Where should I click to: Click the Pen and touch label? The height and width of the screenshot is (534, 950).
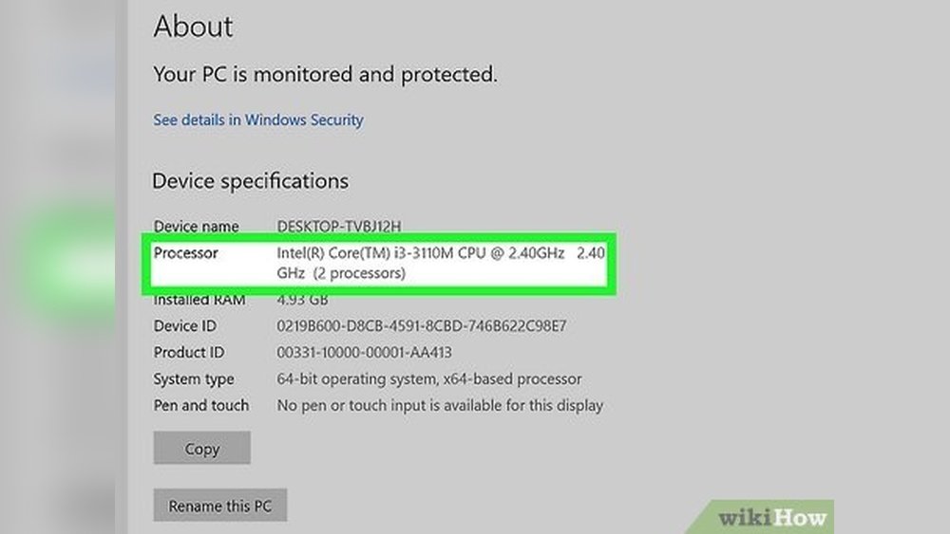(x=201, y=406)
